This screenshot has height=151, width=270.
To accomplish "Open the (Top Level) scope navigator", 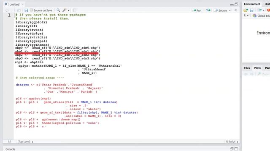I will pyautogui.click(x=25, y=142).
